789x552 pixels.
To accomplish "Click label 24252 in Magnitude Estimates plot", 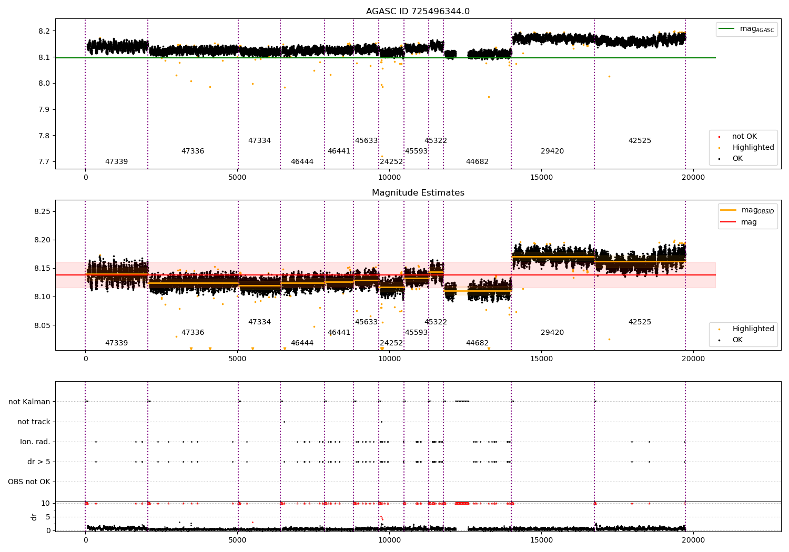I will [x=391, y=343].
